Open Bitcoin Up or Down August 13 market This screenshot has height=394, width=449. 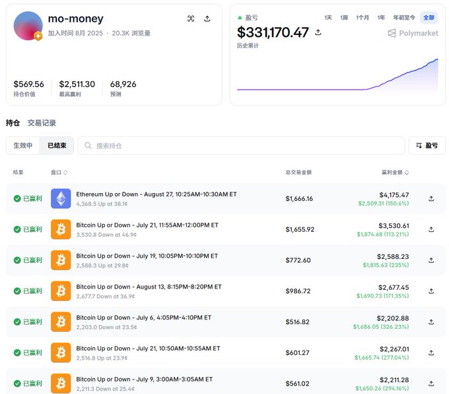pyautogui.click(x=149, y=287)
